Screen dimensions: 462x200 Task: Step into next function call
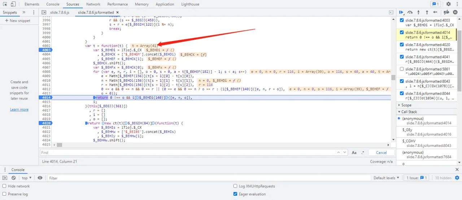(418, 12)
